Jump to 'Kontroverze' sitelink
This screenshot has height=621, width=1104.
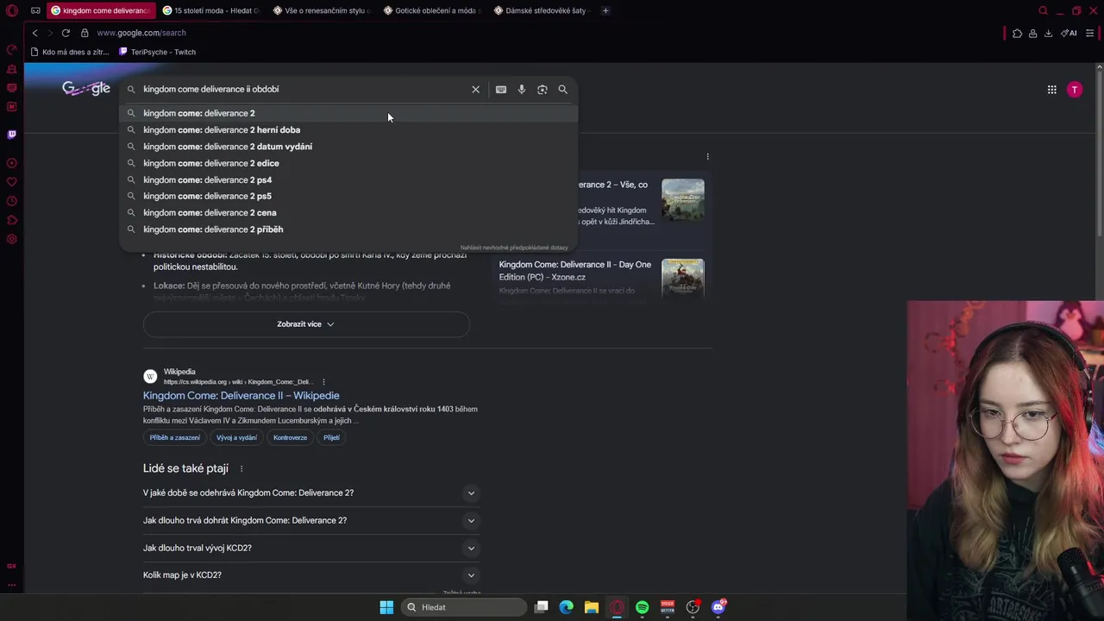tap(291, 438)
